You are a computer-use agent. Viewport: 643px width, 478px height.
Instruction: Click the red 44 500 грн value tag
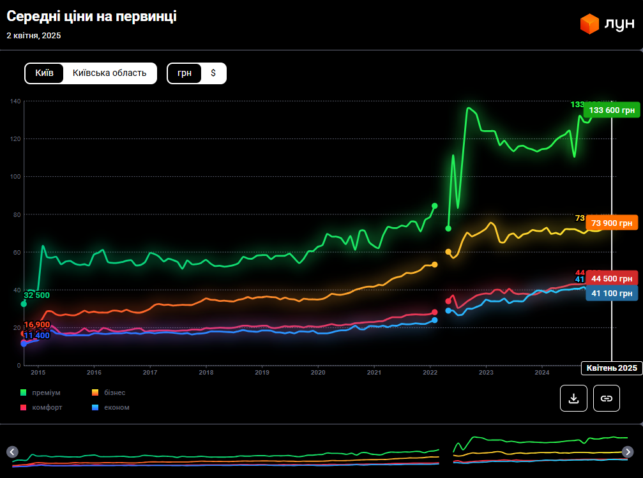click(611, 278)
